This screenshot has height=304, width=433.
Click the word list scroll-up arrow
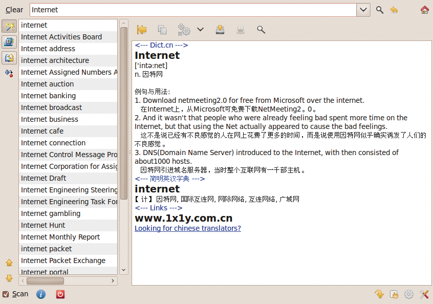pyautogui.click(x=124, y=23)
